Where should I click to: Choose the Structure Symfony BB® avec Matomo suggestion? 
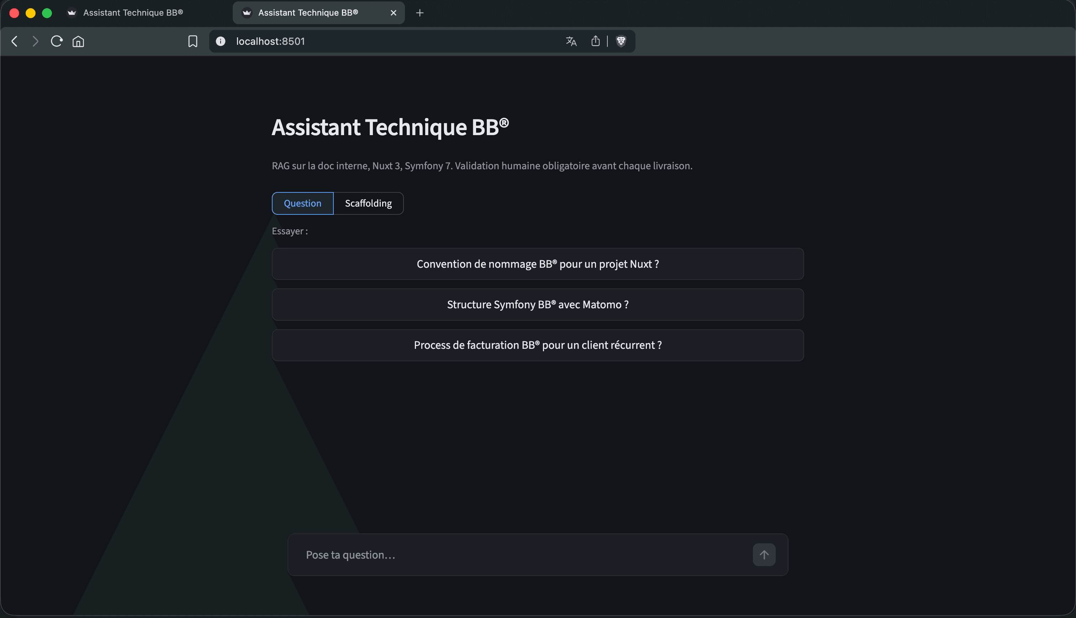[538, 305]
